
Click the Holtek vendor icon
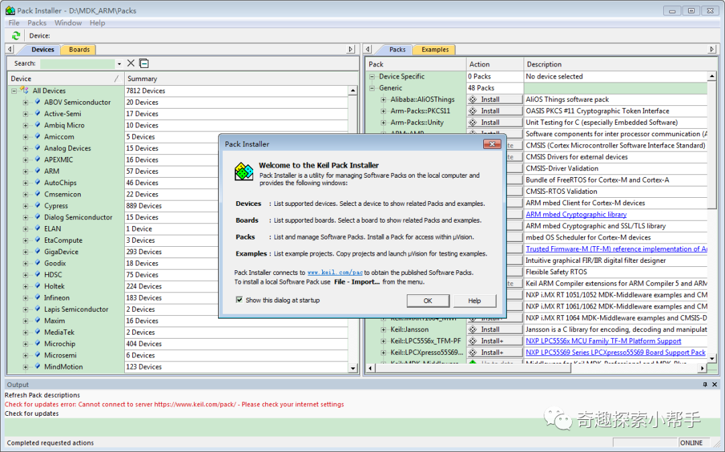pos(38,286)
